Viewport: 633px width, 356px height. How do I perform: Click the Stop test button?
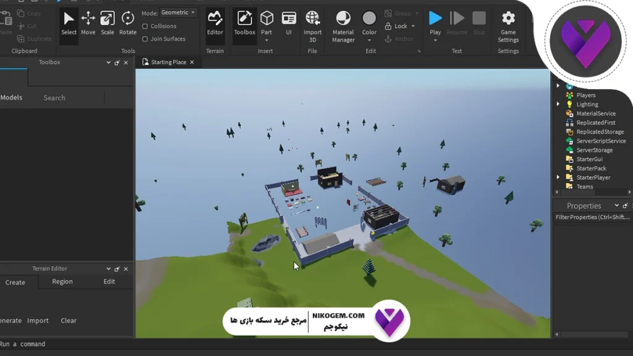(x=479, y=23)
